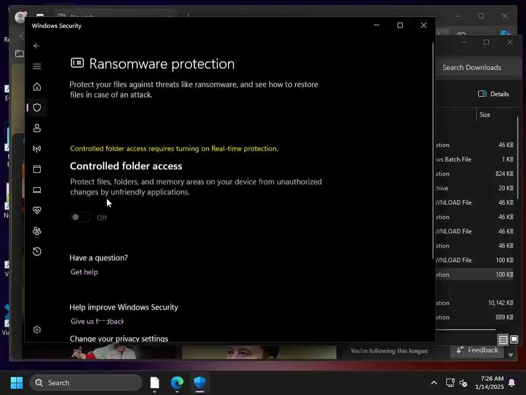
Task: Click Change your privacy settings heading
Action: [119, 338]
